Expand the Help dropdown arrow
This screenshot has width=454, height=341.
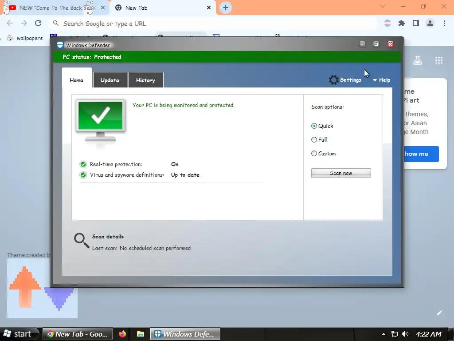(375, 80)
